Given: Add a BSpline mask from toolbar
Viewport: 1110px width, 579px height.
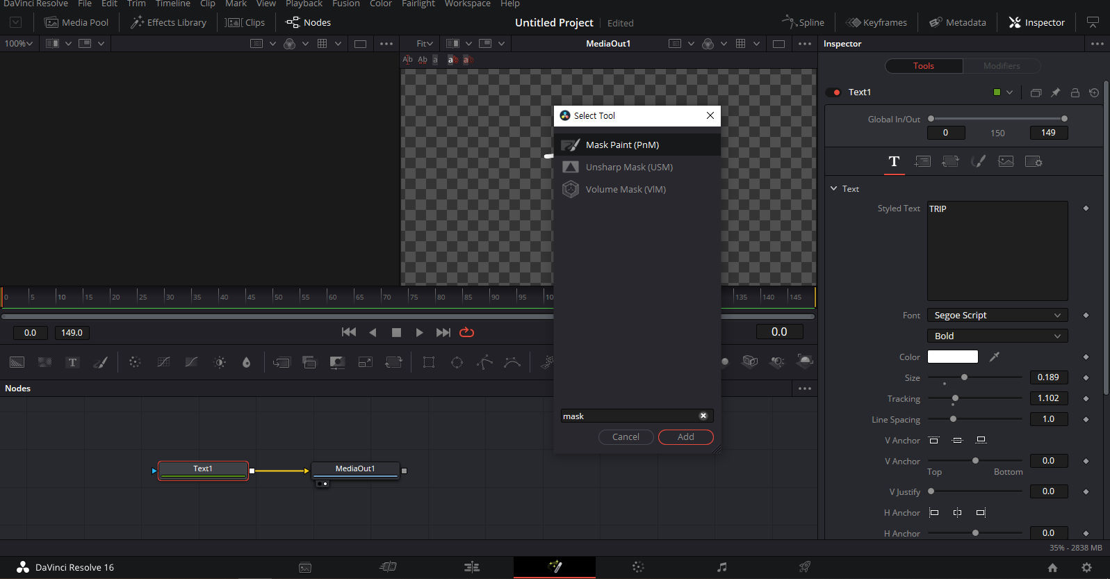Looking at the screenshot, I should click(512, 362).
